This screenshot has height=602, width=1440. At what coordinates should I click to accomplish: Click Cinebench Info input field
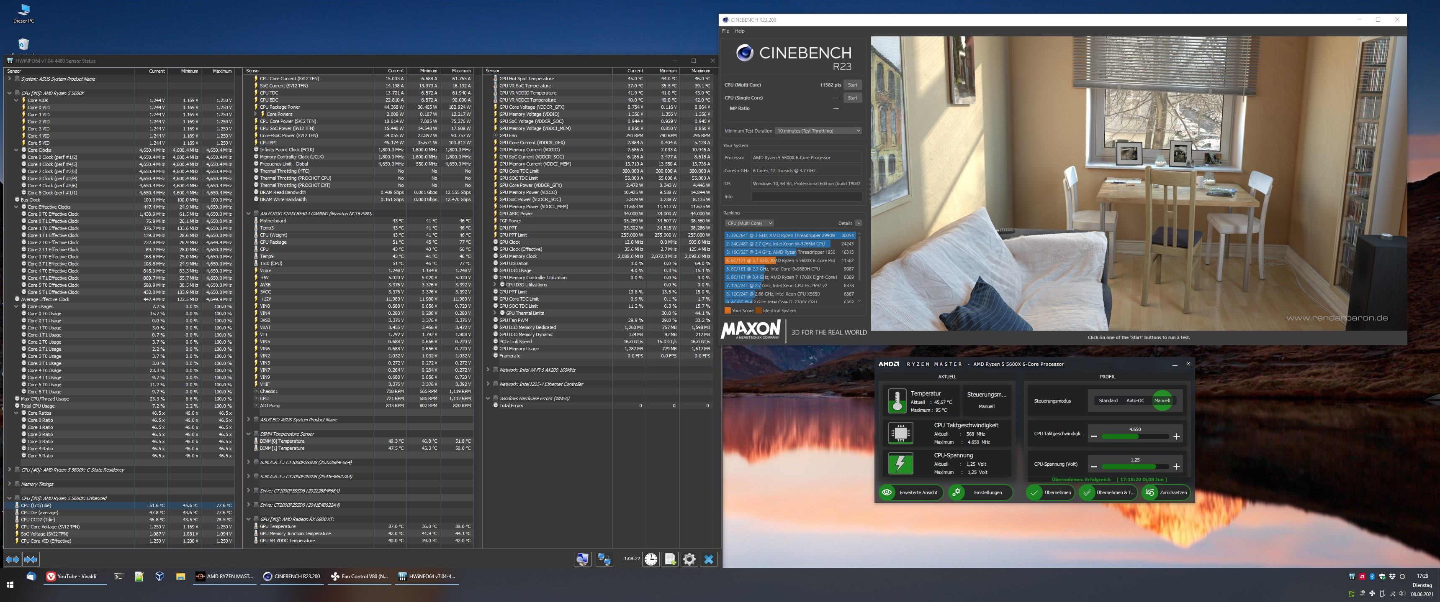point(806,196)
